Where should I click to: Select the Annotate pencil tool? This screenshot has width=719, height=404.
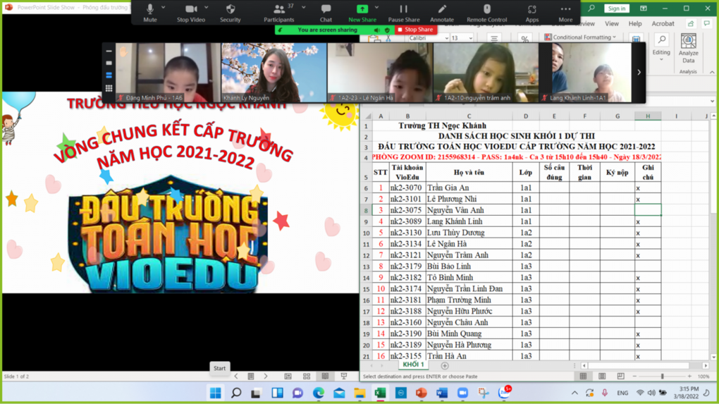click(442, 12)
